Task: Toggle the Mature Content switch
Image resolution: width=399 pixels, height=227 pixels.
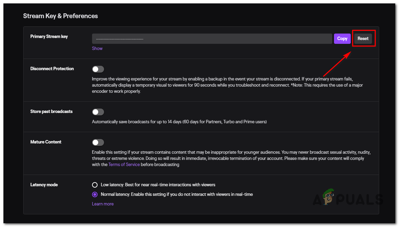Action: [x=98, y=142]
